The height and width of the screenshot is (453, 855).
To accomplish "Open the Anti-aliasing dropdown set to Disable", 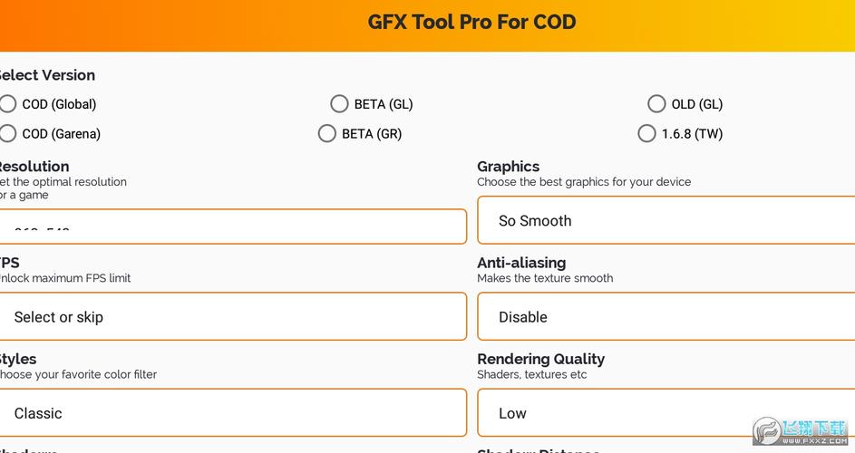I will 666,316.
